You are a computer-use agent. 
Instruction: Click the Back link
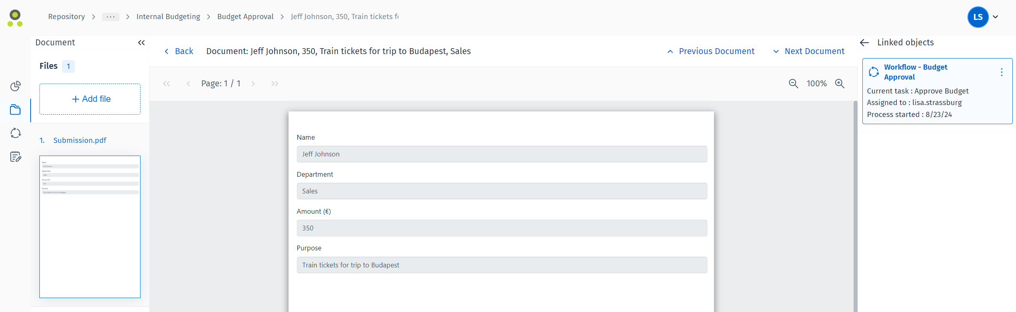pyautogui.click(x=179, y=51)
